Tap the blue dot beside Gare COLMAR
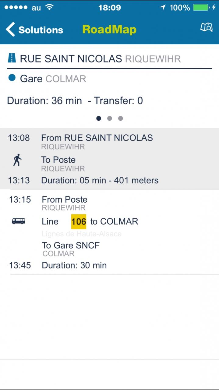The image size is (219, 390). click(12, 78)
